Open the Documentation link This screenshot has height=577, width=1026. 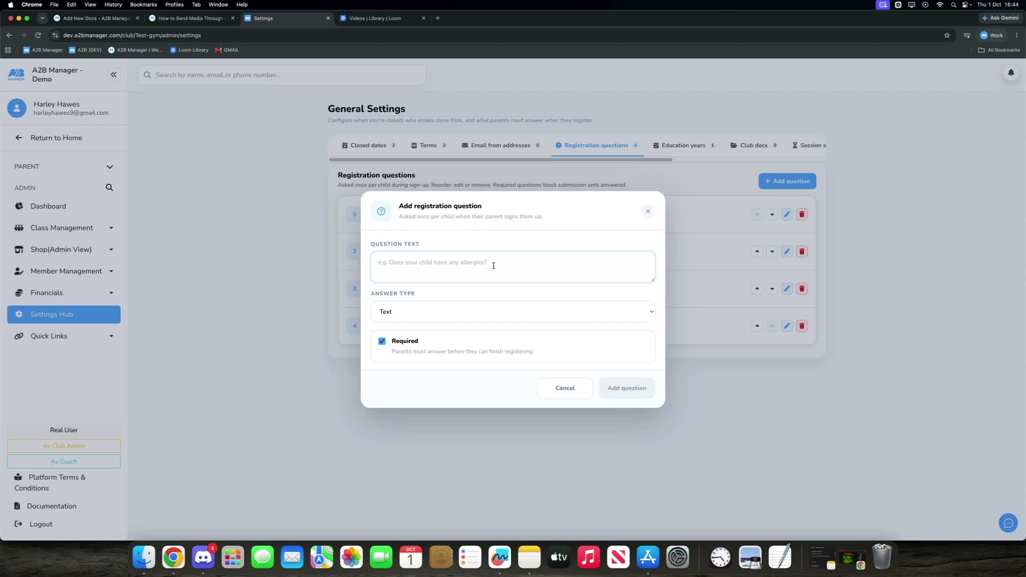pos(51,506)
